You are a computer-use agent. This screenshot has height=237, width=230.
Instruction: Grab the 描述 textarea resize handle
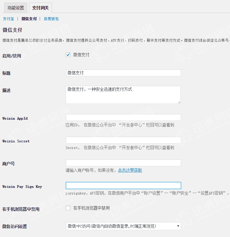pyautogui.click(x=179, y=102)
